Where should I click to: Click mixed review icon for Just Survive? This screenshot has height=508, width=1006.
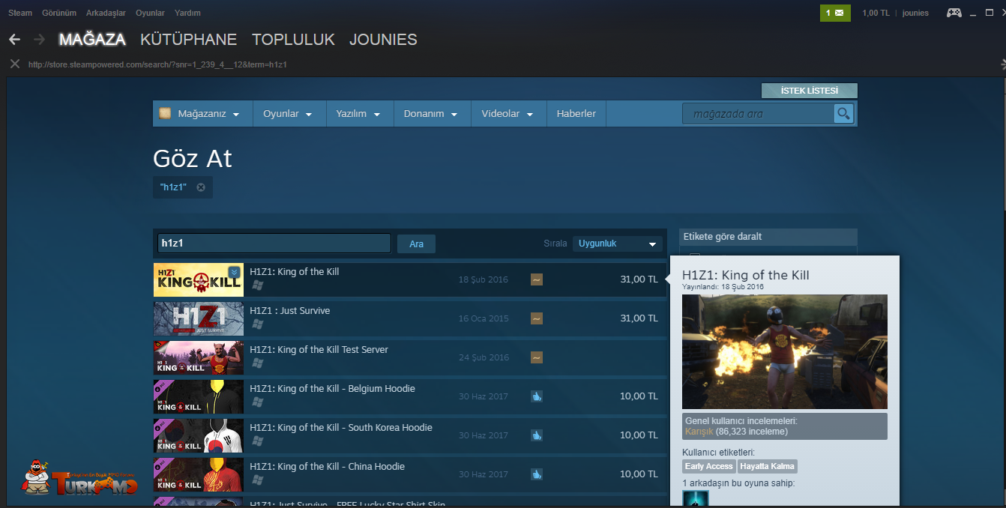pyautogui.click(x=536, y=318)
